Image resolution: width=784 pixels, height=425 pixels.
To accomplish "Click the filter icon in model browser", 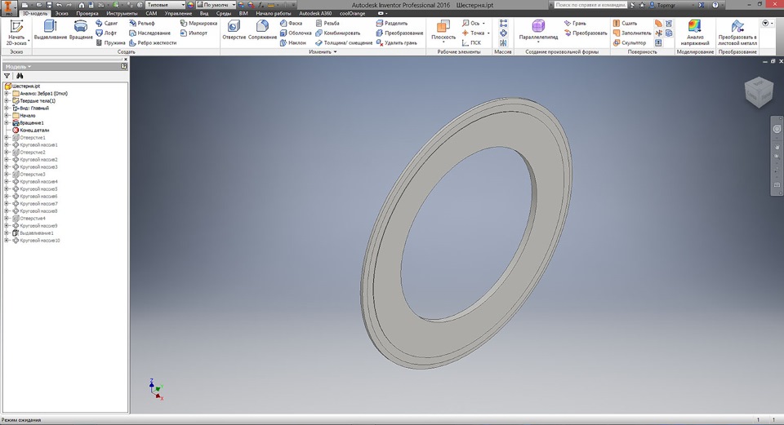I will 7,75.
